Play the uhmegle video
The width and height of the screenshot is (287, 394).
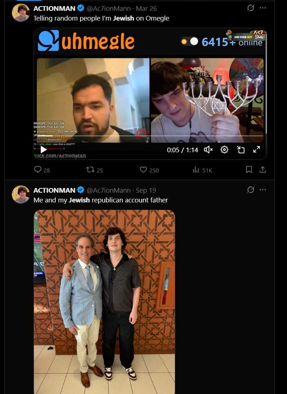coord(43,149)
